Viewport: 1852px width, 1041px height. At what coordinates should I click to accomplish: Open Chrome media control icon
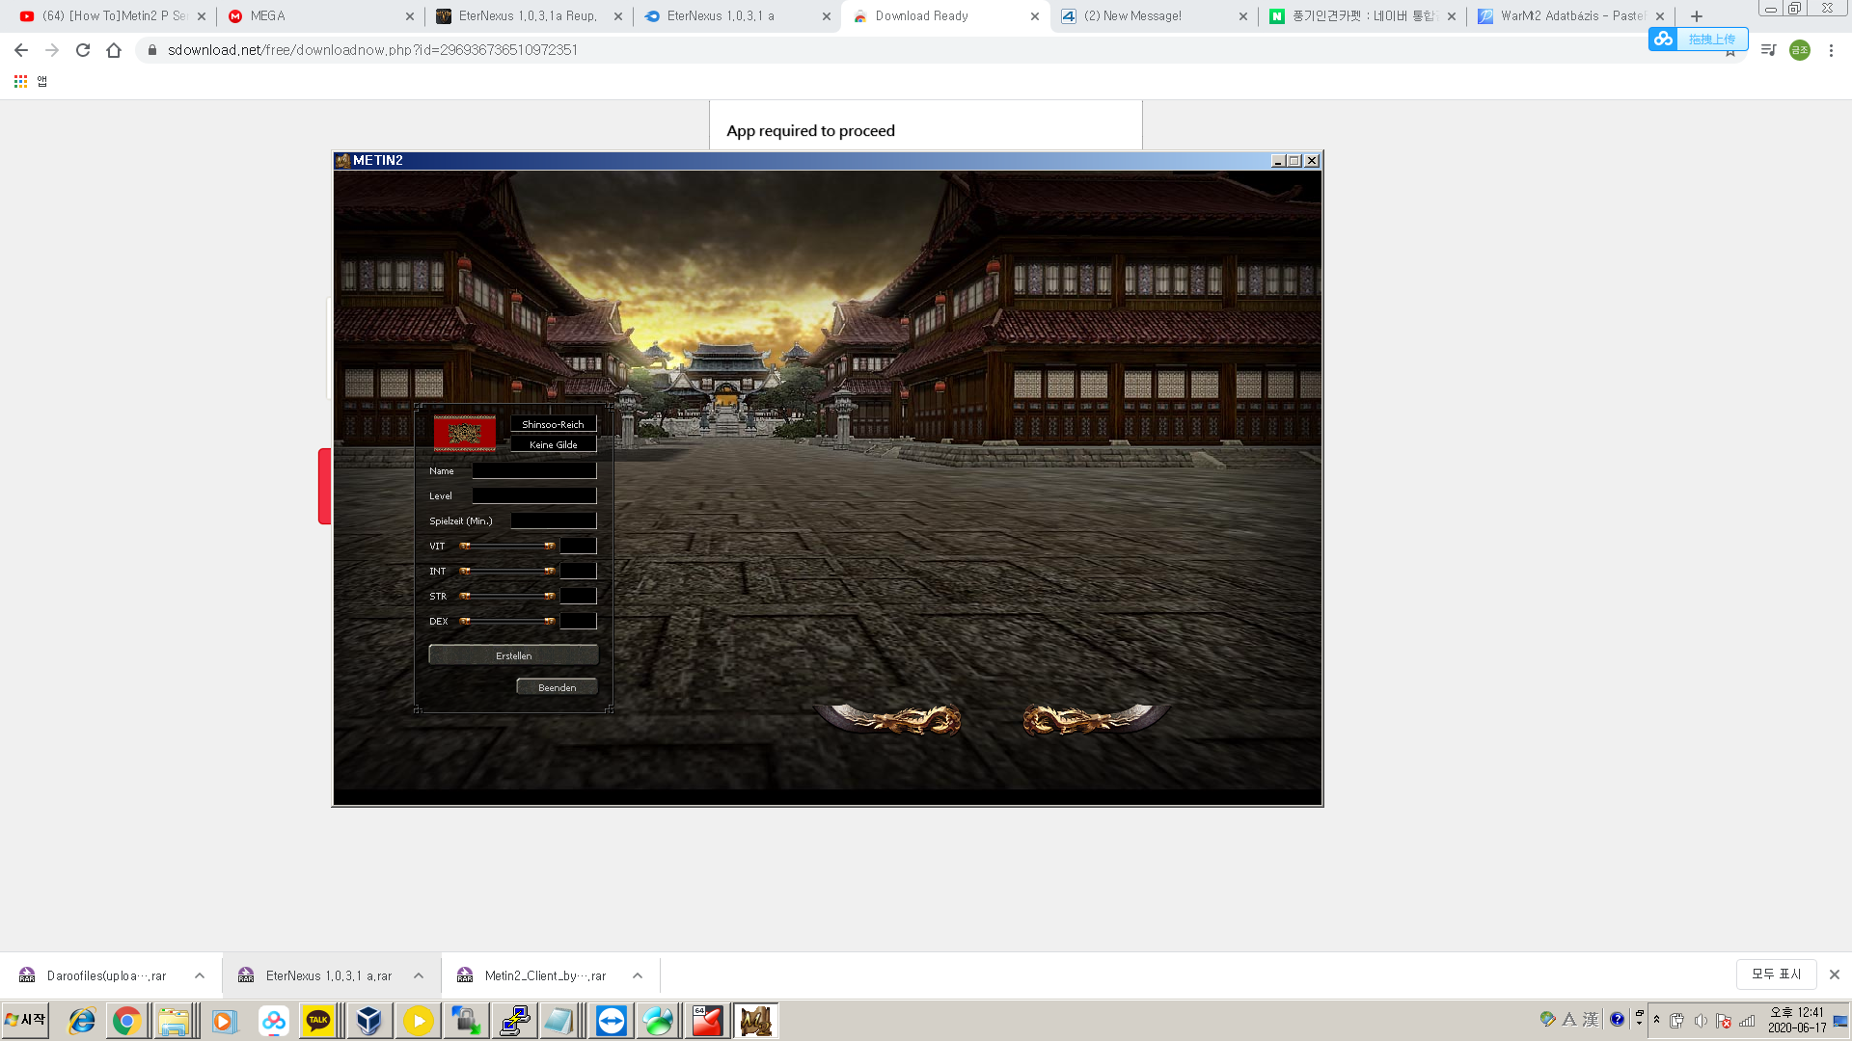1768,50
